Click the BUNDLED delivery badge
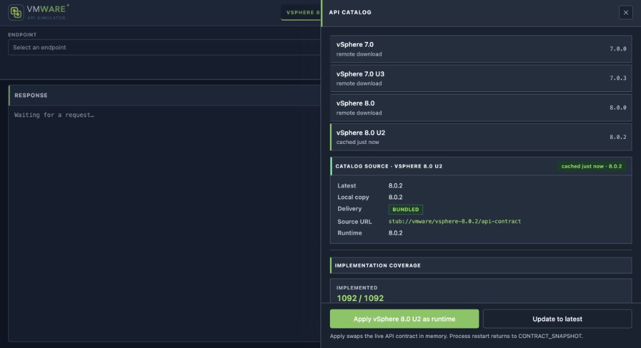Viewport: 641px width, 348px height. pos(406,210)
